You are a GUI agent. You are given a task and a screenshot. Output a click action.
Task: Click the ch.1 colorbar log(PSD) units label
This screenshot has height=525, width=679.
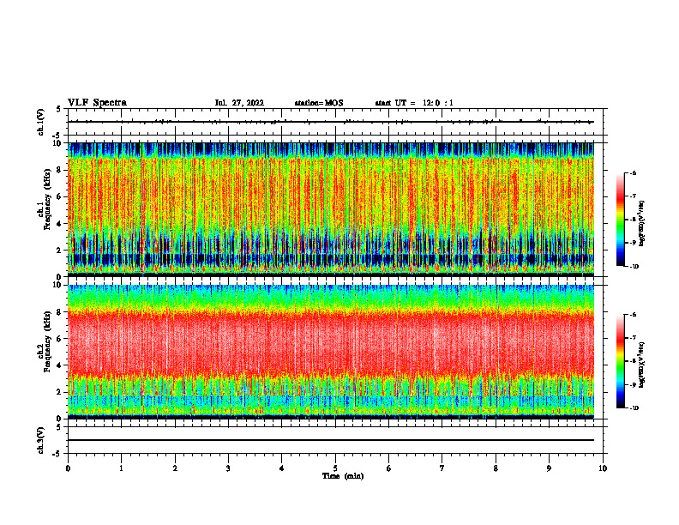pyautogui.click(x=642, y=224)
